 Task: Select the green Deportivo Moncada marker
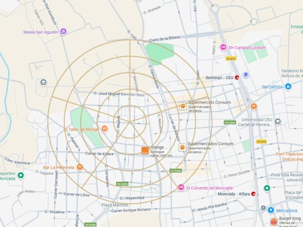tap(21, 175)
